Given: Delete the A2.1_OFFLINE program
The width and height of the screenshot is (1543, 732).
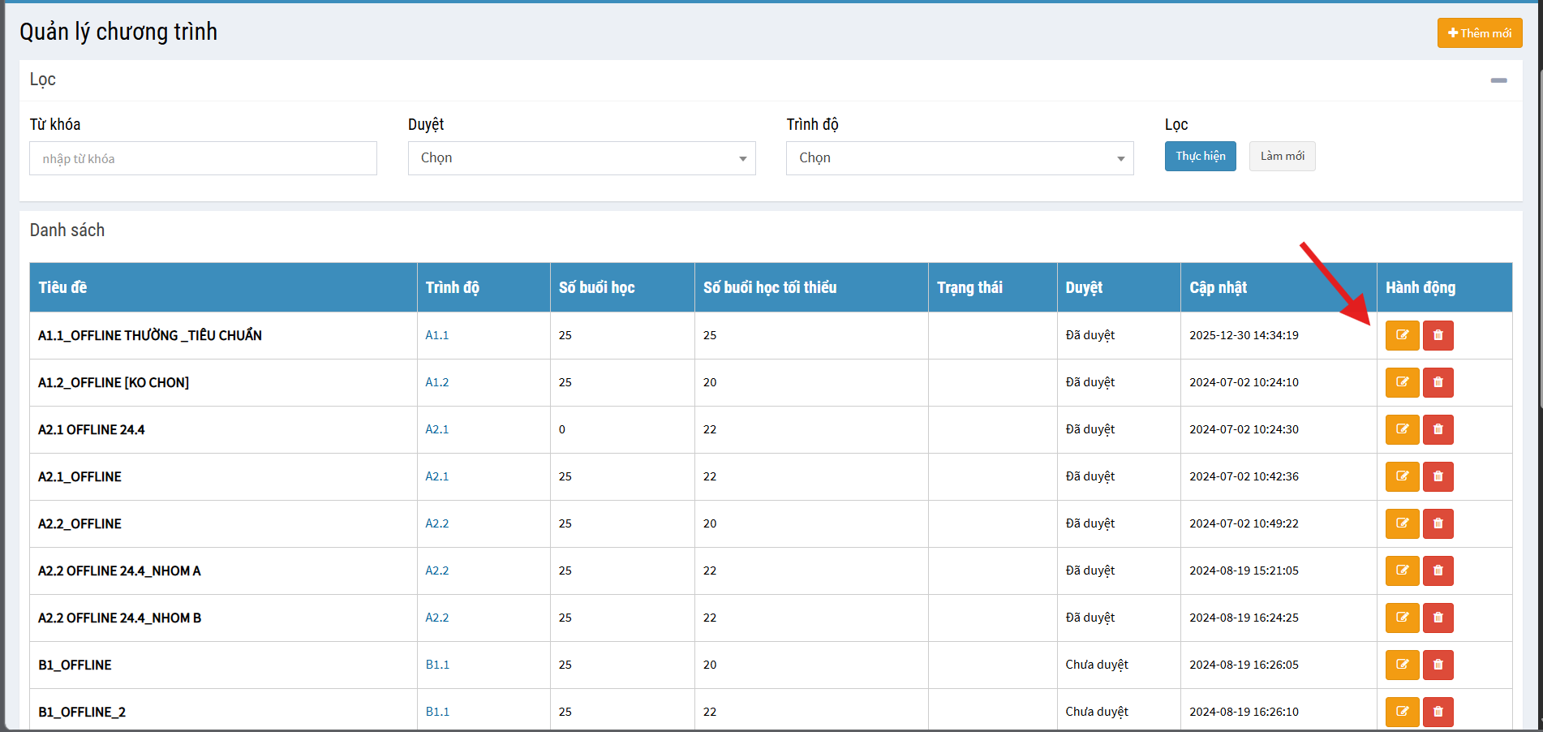Looking at the screenshot, I should pos(1438,476).
